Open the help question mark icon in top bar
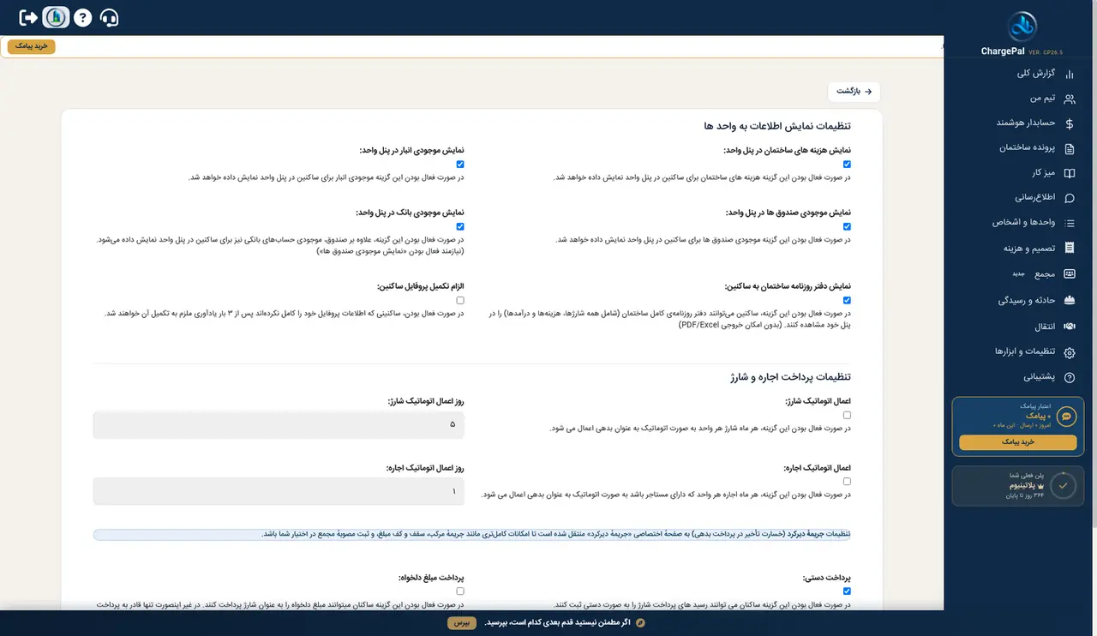 (82, 17)
